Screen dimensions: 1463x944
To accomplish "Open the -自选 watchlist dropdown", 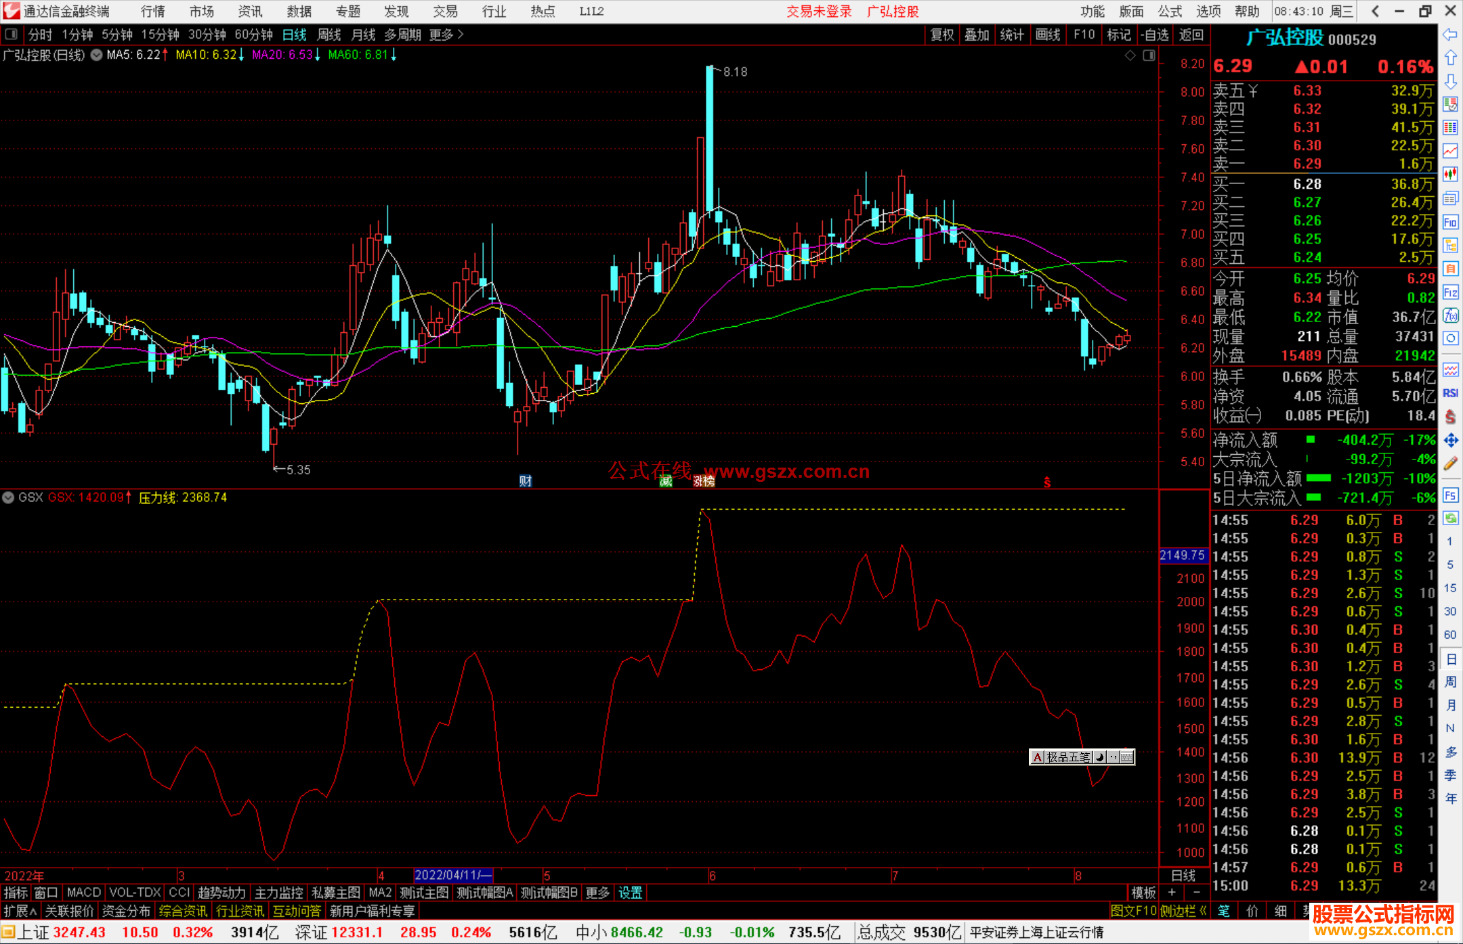I will [1155, 35].
